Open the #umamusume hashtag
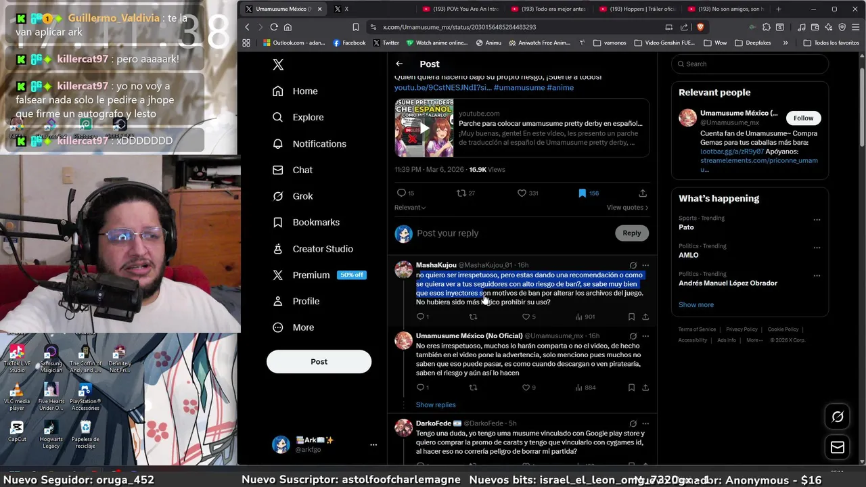The image size is (866, 487). 519,87
